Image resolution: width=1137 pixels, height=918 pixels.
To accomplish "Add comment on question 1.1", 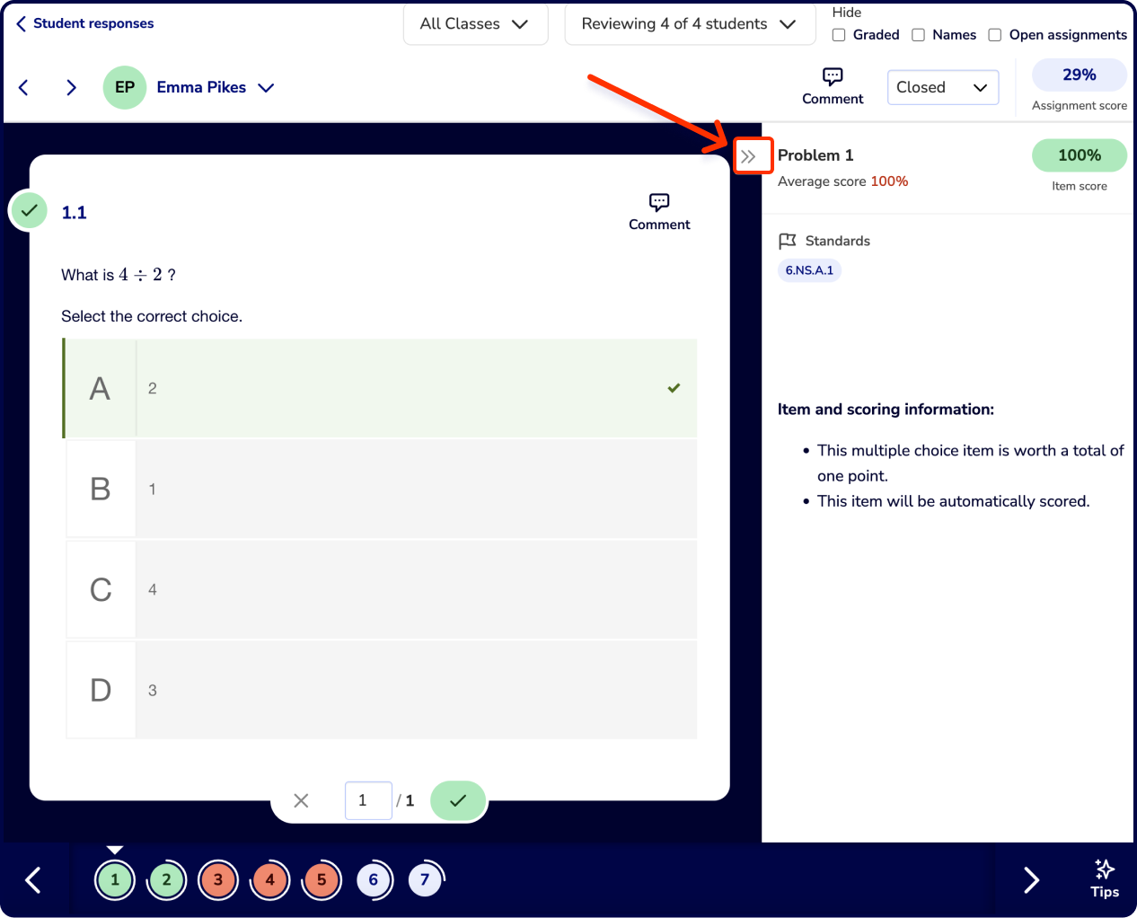I will point(659,212).
